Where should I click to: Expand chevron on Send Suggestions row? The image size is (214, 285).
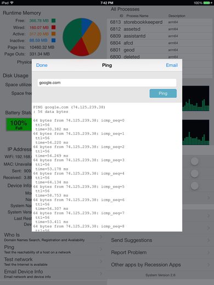point(209,240)
